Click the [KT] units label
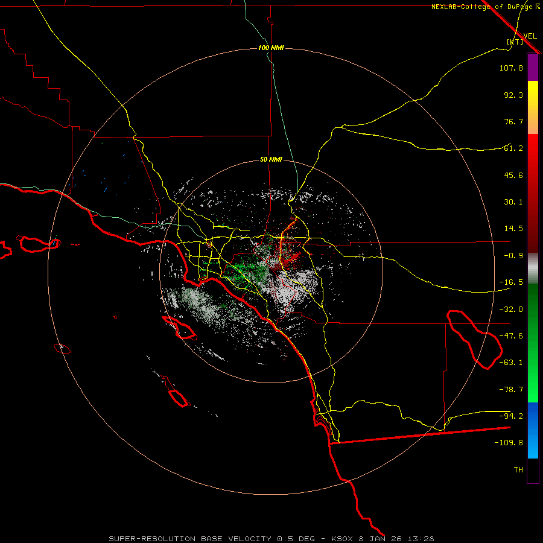Screen dimensions: 543x543 pyautogui.click(x=515, y=42)
